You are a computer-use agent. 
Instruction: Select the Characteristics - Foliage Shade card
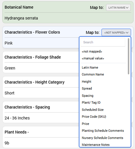[41, 62]
